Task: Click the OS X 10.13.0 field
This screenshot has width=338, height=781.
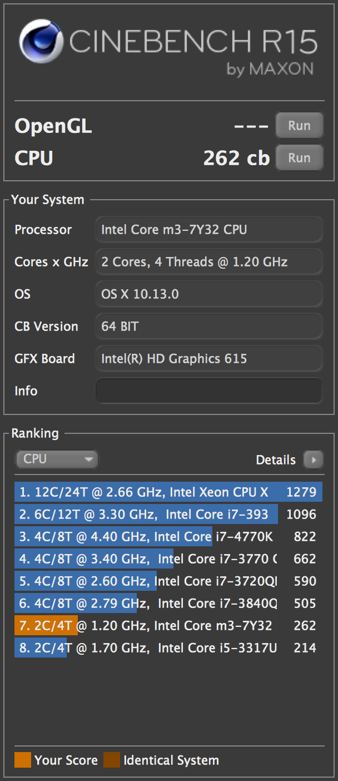Action: pyautogui.click(x=209, y=294)
